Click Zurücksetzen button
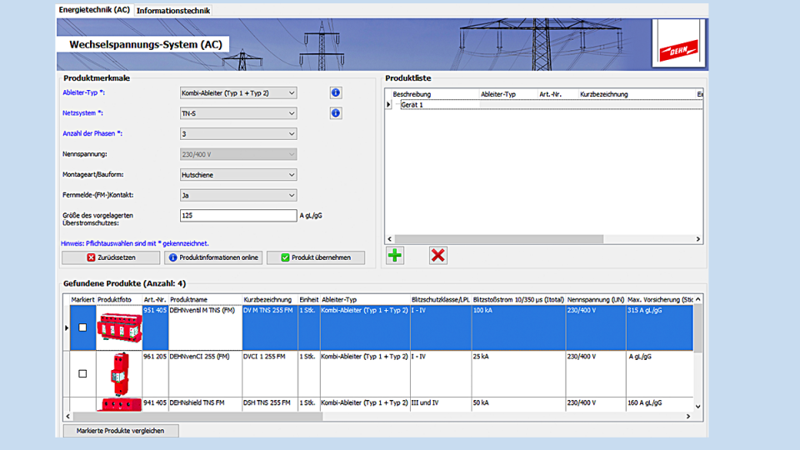The width and height of the screenshot is (800, 450). click(x=111, y=257)
